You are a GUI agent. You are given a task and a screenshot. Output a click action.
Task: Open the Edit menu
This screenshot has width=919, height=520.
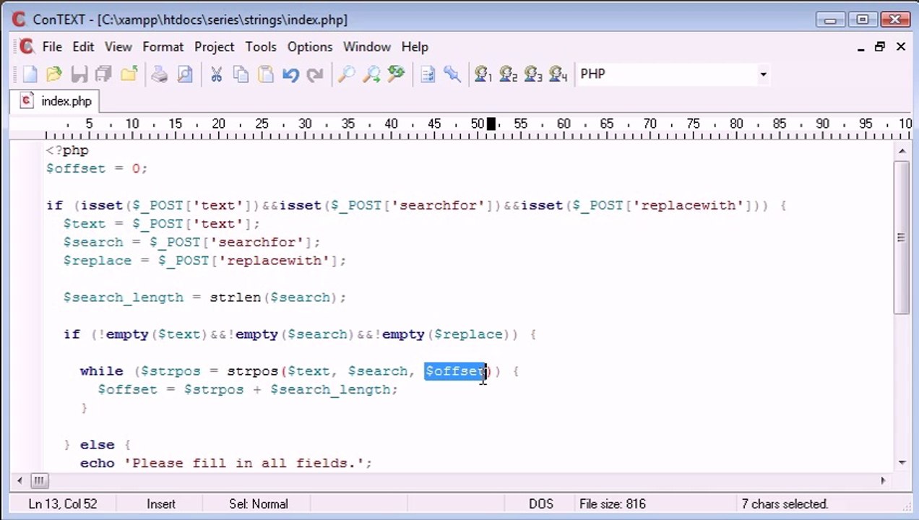[x=83, y=46]
